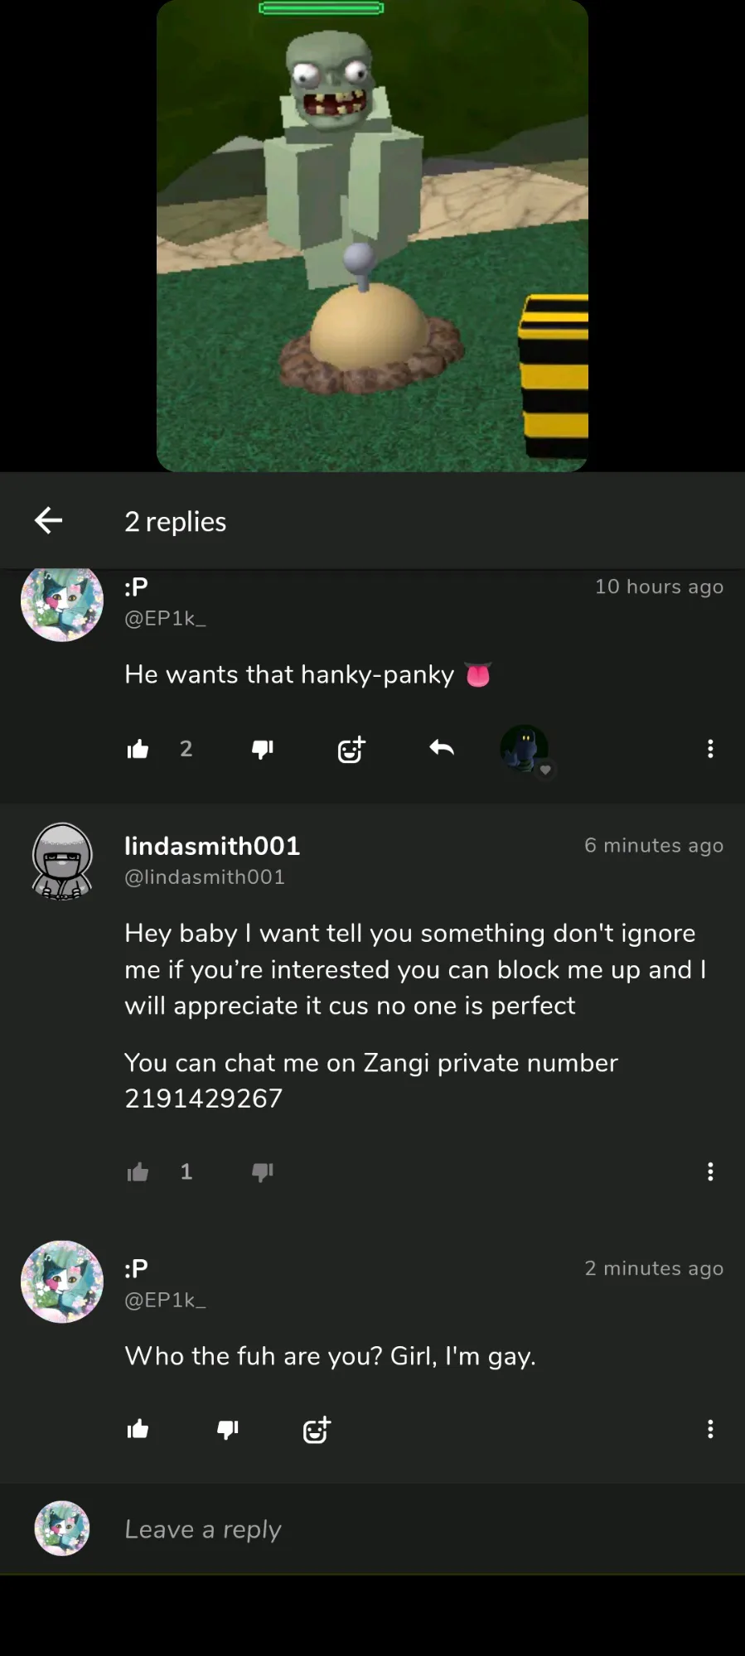Screen dimensions: 745x1656
Task: Like the "Girl, I'm gay" reply
Action: click(138, 1429)
